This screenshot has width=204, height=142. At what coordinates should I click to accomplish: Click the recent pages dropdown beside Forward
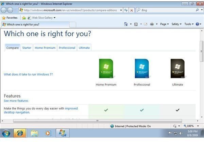[x=15, y=10]
